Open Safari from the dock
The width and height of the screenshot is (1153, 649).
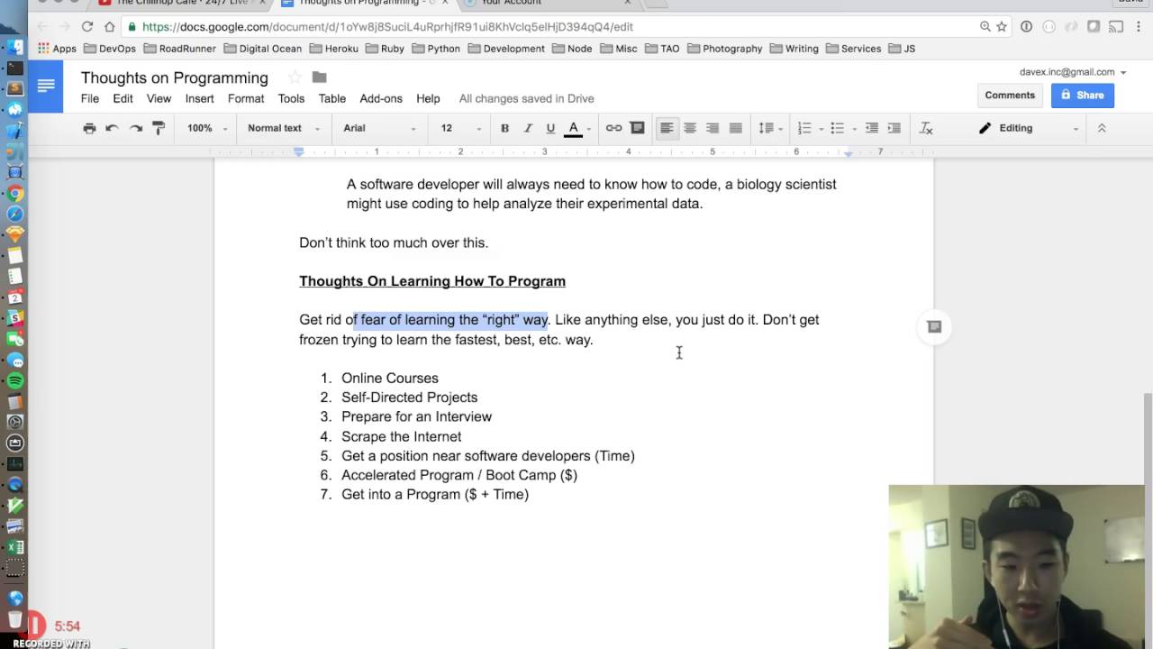click(x=14, y=214)
